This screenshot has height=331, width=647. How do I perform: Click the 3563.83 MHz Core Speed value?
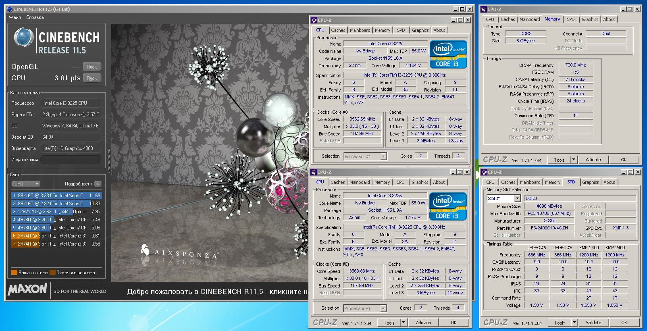tap(362, 271)
